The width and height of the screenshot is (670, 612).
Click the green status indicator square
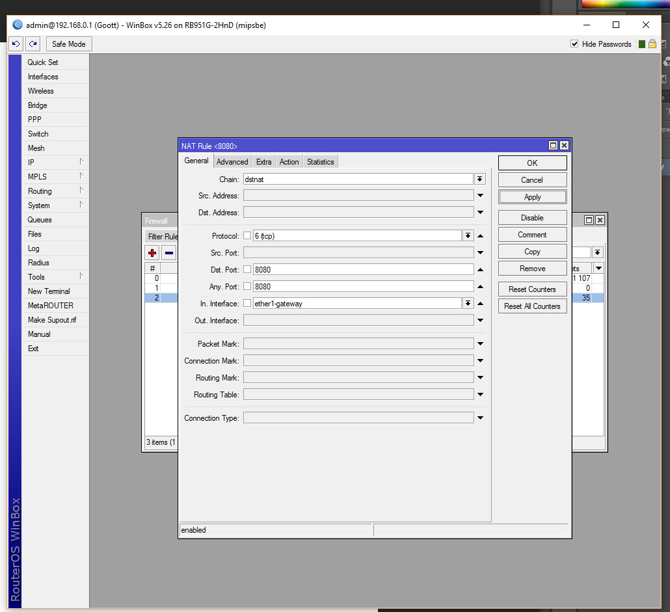[x=641, y=44]
